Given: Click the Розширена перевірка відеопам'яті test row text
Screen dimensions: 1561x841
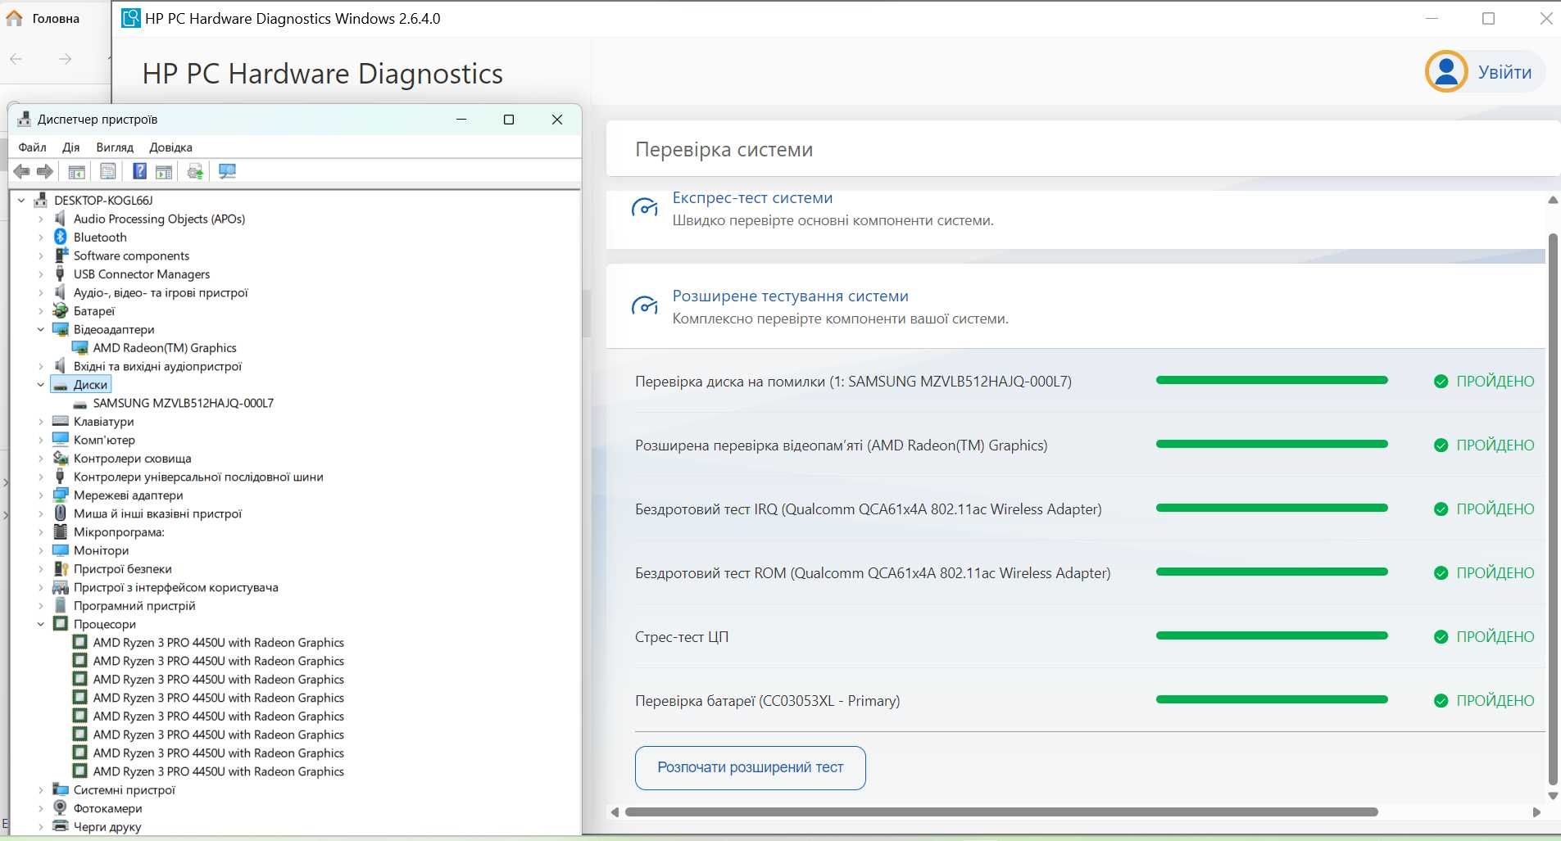Looking at the screenshot, I should pyautogui.click(x=841, y=445).
